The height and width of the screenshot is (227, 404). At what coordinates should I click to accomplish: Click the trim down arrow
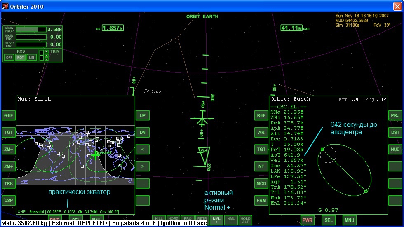coord(46,59)
